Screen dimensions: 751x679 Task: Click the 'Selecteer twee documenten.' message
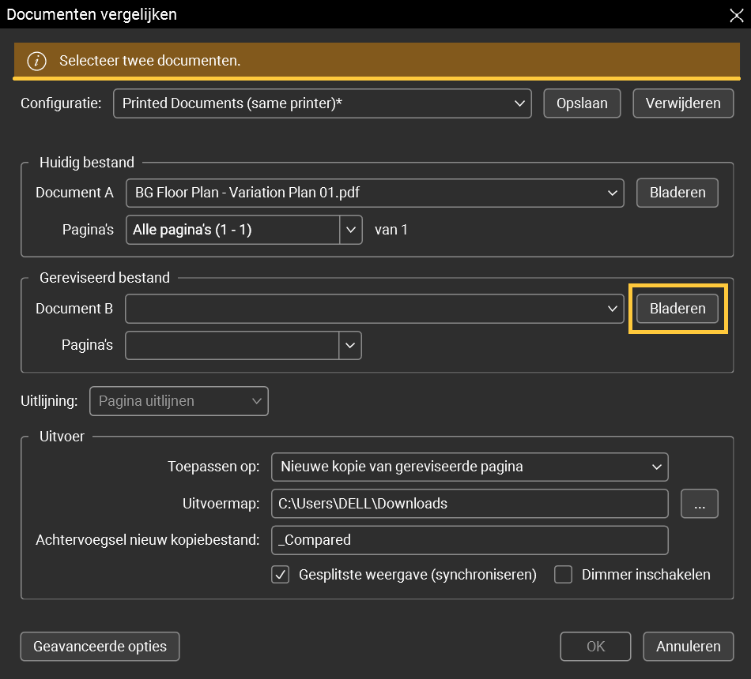(150, 61)
